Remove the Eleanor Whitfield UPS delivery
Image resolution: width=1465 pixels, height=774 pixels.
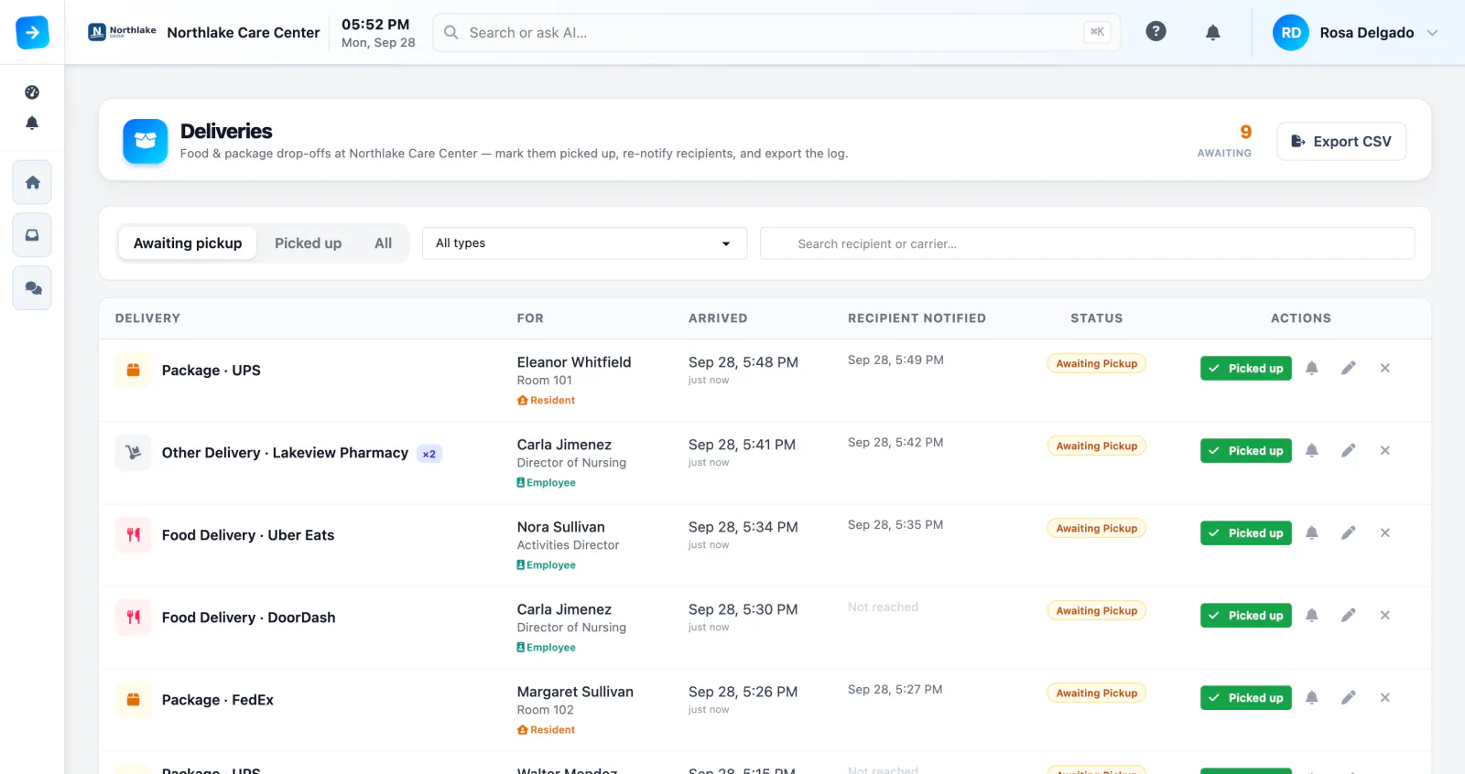1385,368
